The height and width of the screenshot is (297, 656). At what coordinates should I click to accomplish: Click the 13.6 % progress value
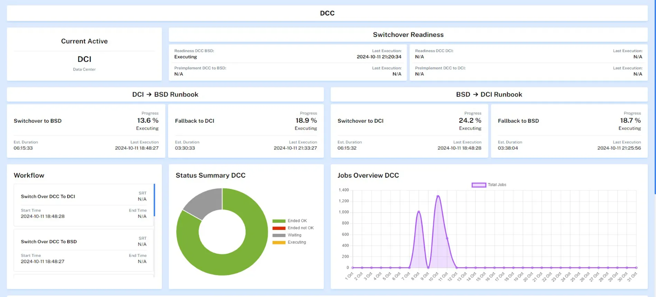[x=148, y=120]
